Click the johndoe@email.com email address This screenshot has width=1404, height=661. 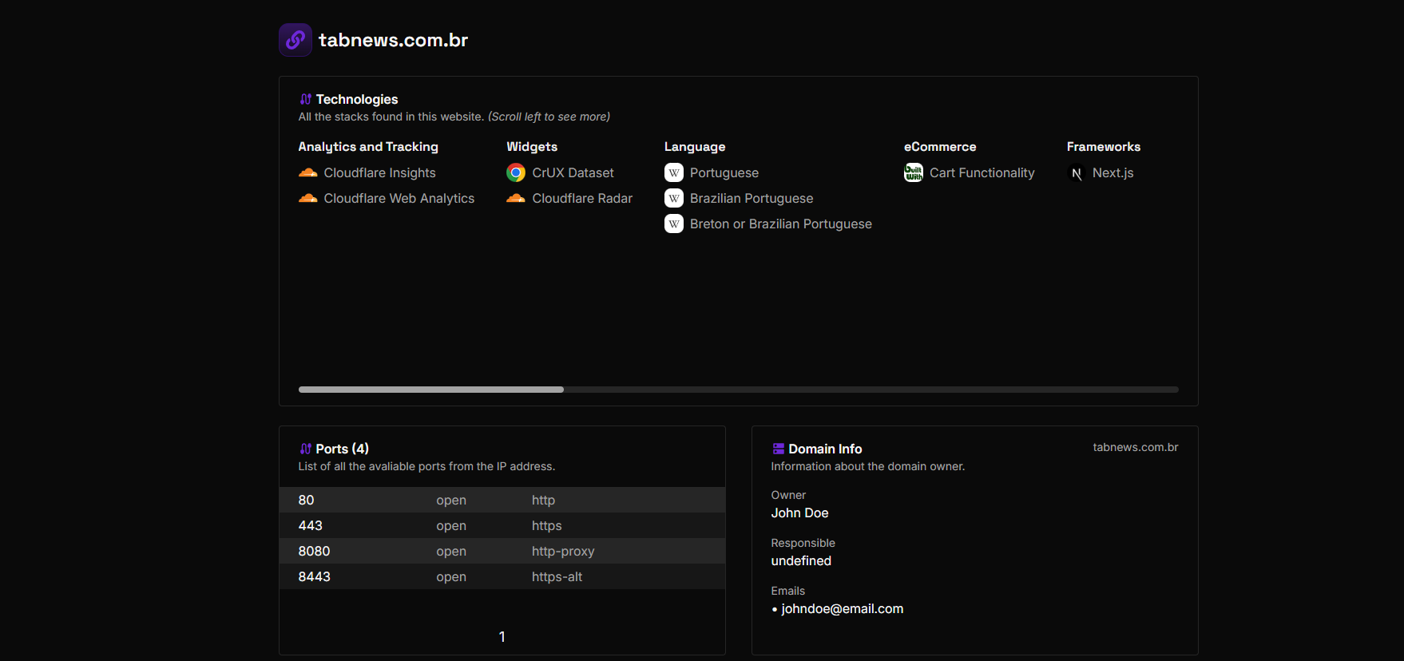(843, 608)
